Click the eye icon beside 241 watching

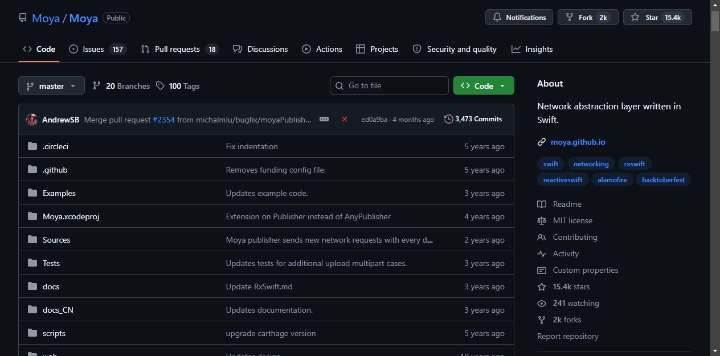tap(542, 303)
